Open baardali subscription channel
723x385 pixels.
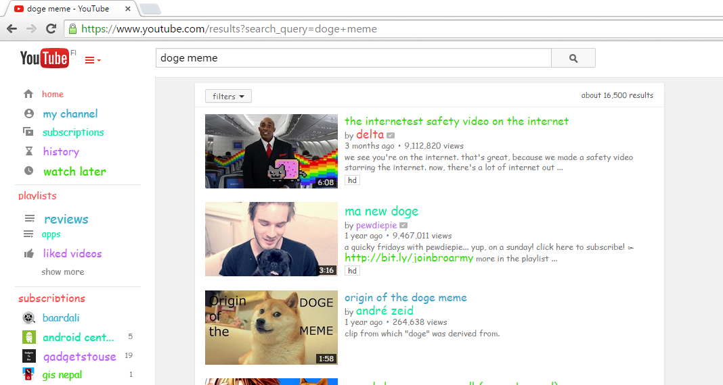tap(61, 318)
